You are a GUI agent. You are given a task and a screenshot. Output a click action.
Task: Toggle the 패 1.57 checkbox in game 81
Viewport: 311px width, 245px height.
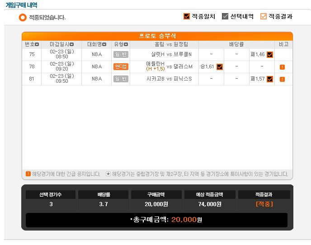[x=270, y=79]
